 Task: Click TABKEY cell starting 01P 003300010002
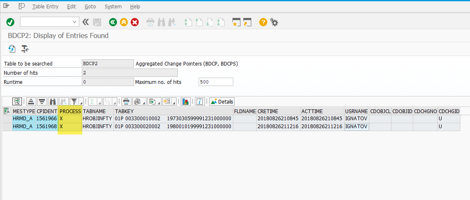(x=173, y=119)
